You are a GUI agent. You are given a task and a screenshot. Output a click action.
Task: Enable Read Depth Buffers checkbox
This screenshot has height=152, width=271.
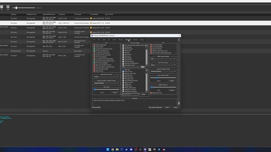point(151,45)
